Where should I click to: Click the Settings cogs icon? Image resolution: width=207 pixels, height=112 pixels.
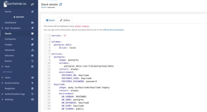point(32,100)
